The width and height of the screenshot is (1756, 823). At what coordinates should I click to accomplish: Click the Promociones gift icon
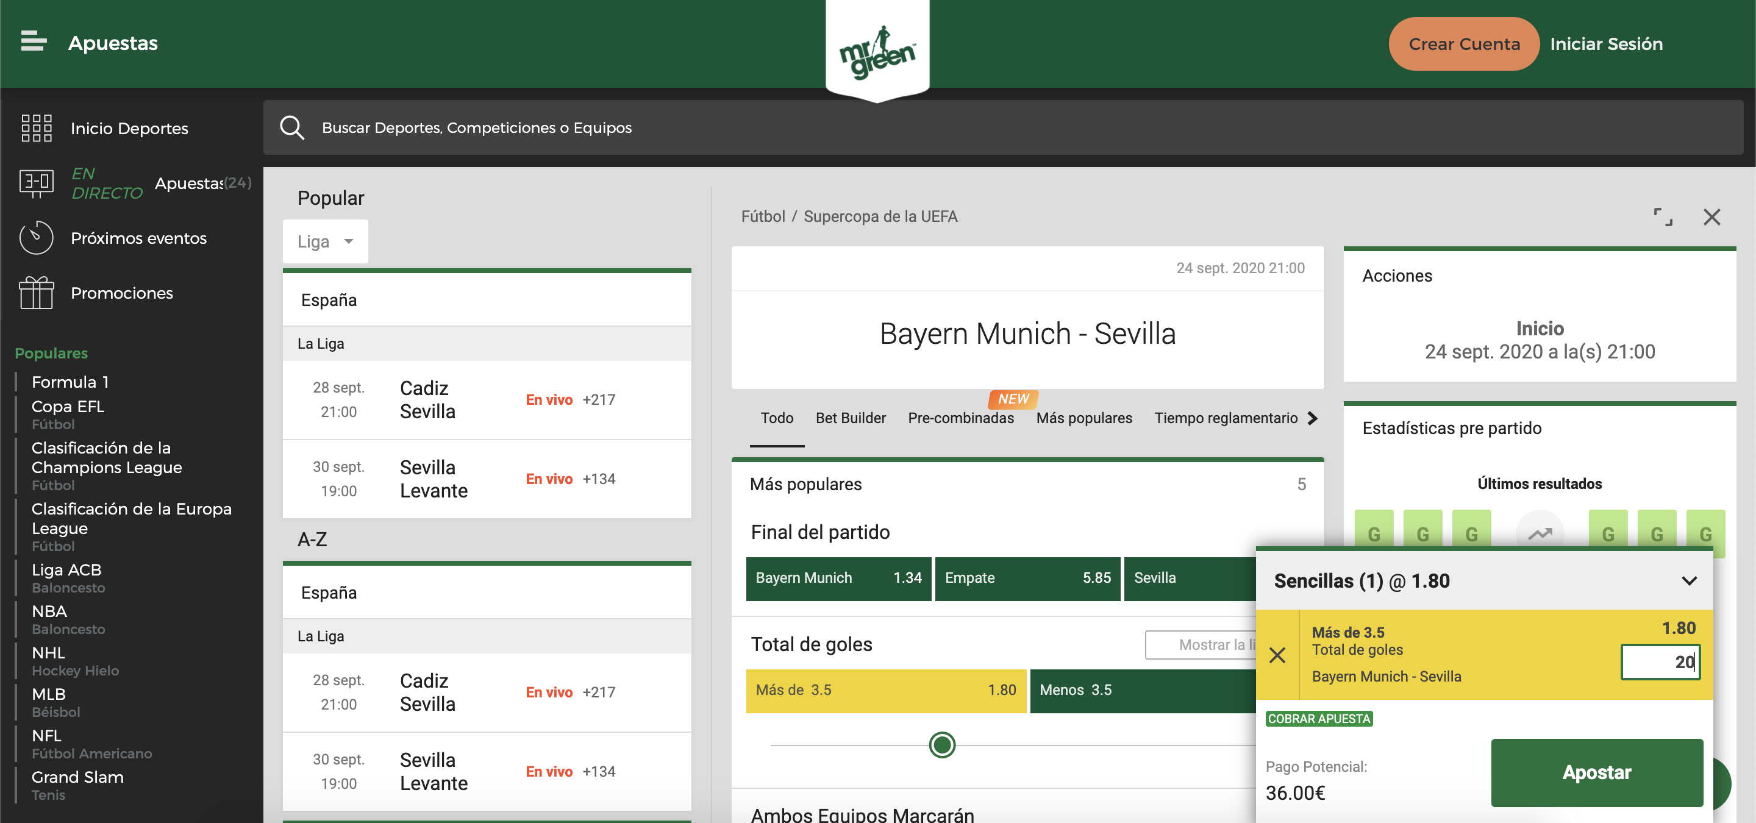tap(36, 293)
